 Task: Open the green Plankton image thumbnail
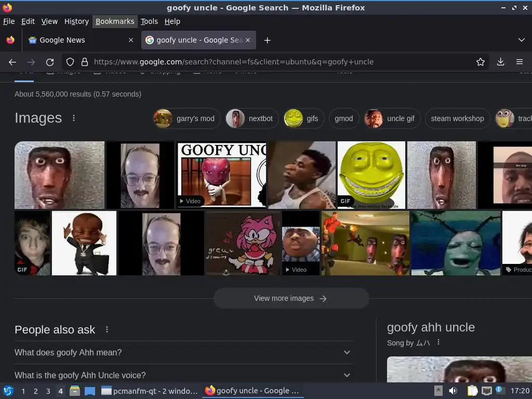pos(456,243)
